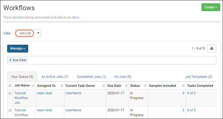
Task: Open the Current Task Owner column menu icon
Action: (104, 86)
